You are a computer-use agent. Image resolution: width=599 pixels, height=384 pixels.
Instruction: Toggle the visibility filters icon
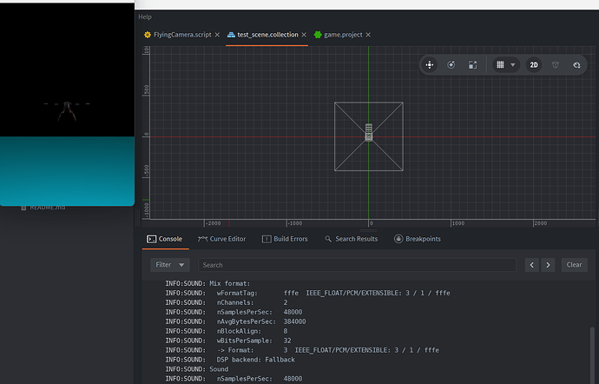pos(576,65)
